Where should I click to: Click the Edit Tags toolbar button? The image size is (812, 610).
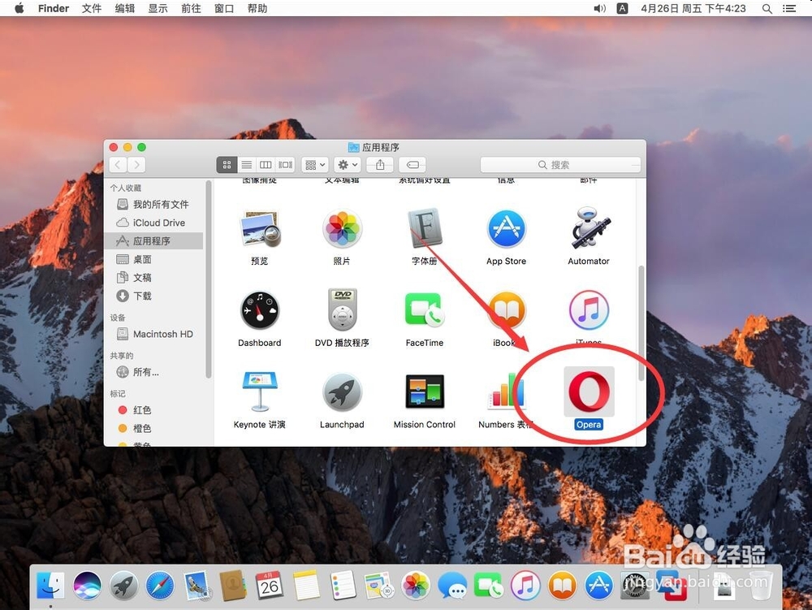412,165
